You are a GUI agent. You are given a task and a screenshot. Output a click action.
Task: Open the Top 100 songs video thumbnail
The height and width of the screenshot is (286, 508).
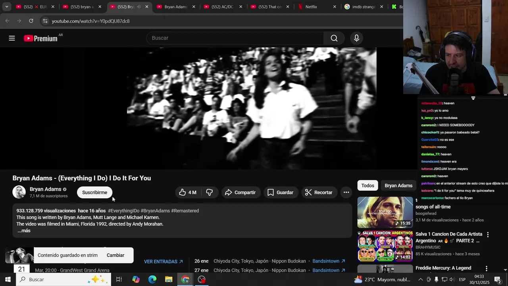click(x=385, y=213)
